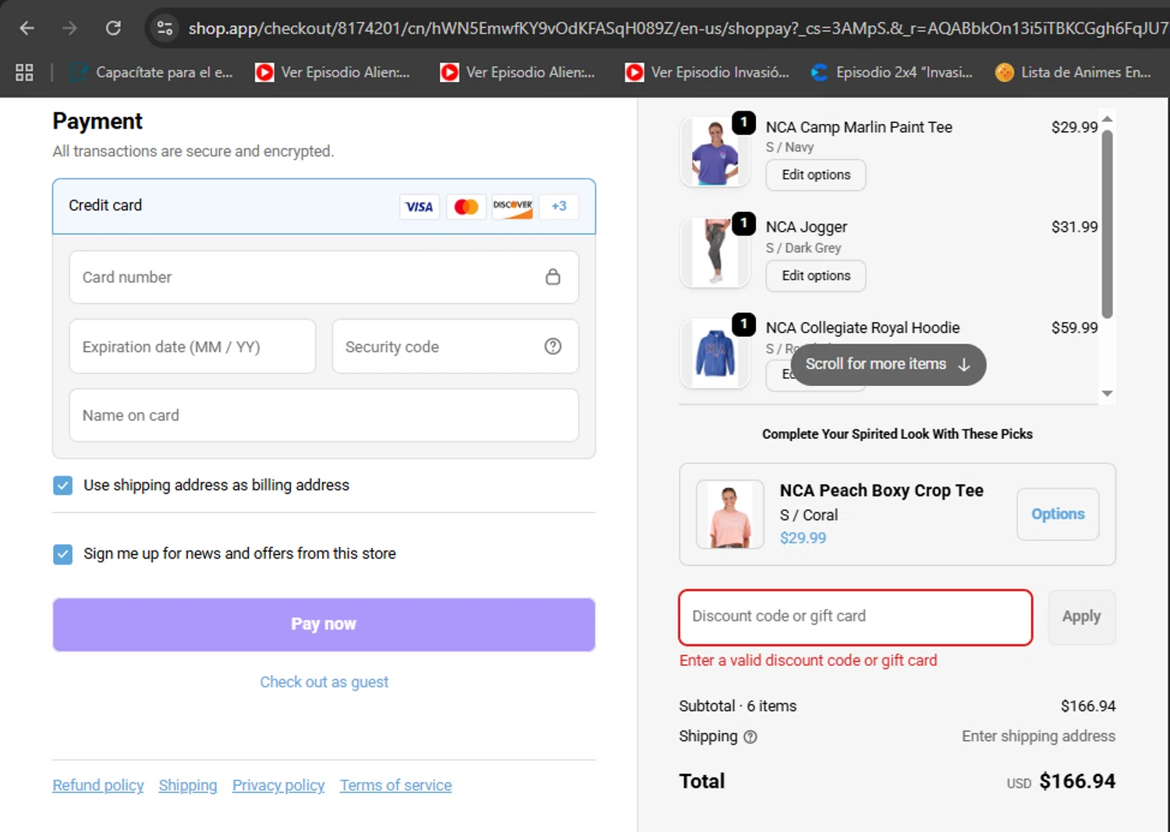Open 'Capacítate para el e...' bookmark
Screen dimensions: 1170x832
[x=151, y=73]
